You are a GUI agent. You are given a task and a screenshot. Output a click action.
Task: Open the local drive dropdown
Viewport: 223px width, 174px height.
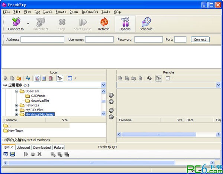(103, 85)
